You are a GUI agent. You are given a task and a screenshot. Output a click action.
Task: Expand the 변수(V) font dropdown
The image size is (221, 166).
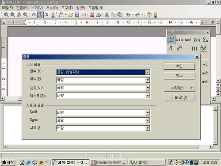click(x=148, y=72)
